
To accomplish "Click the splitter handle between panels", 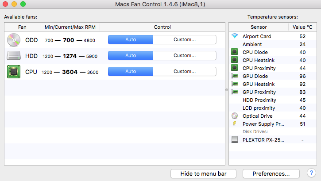I will pos(227,90).
